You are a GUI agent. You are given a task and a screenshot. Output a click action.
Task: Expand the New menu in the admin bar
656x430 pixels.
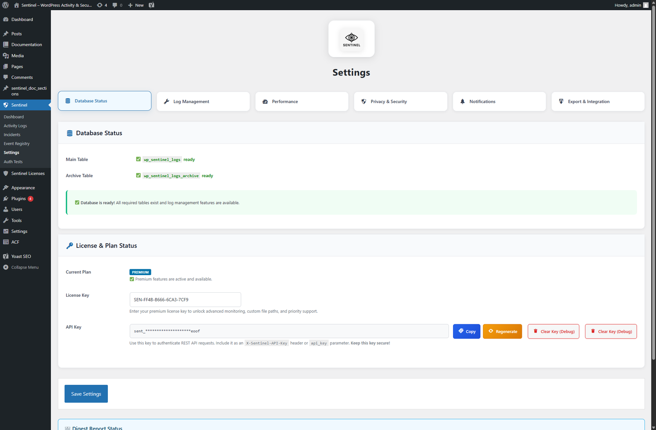[136, 5]
